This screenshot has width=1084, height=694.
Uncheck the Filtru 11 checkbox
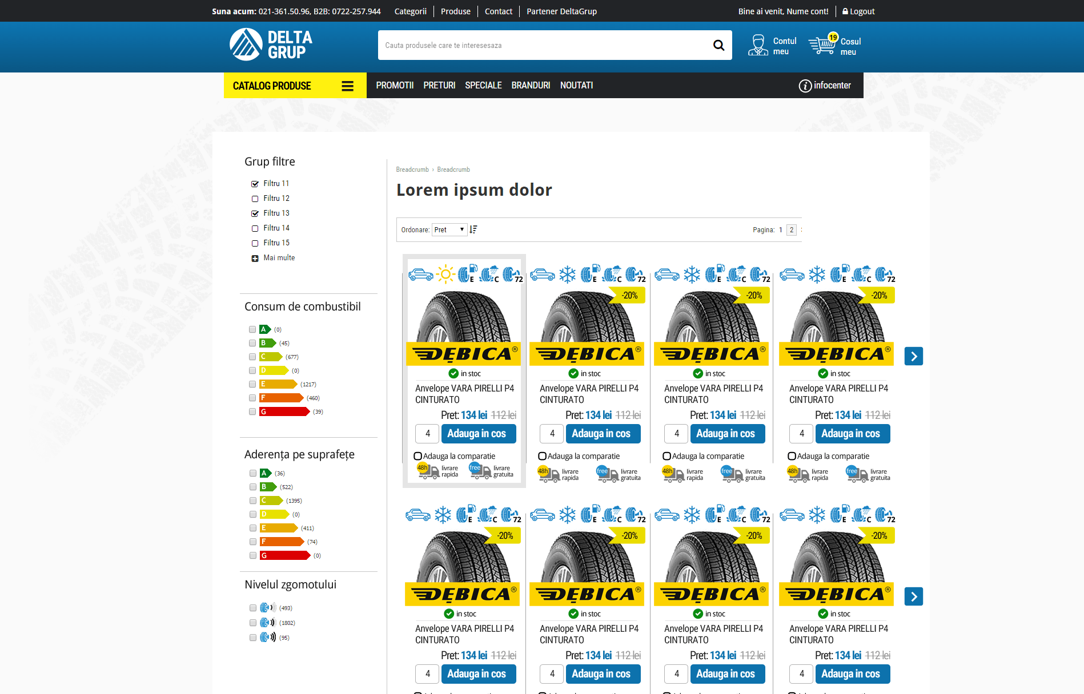(x=255, y=184)
